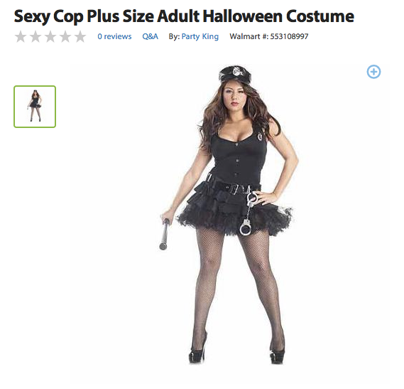
Task: Select the first rating star
Action: pyautogui.click(x=21, y=36)
